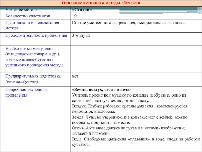Click the bold heading «Земля, воздух, огонь и вода»

tap(102, 90)
